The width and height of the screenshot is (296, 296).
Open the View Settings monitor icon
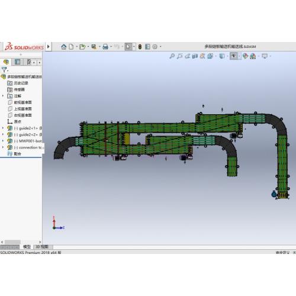click(265, 56)
